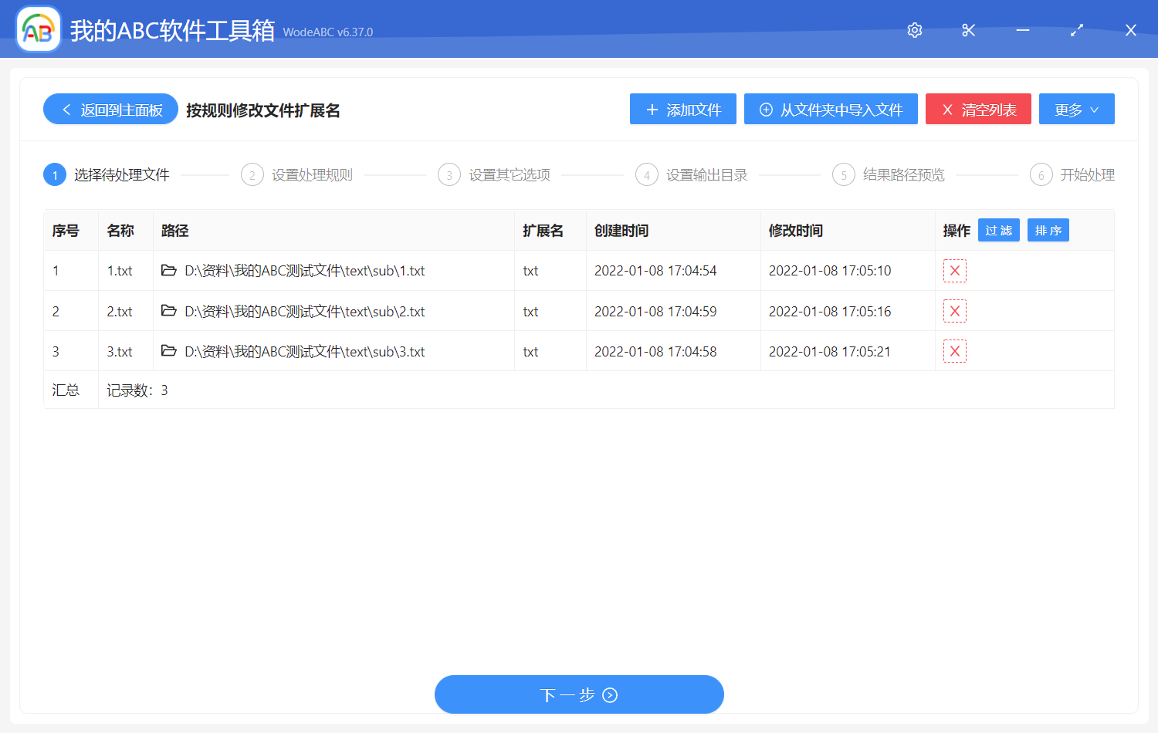Delete the 3.txt entry with its red X icon

pyautogui.click(x=954, y=350)
